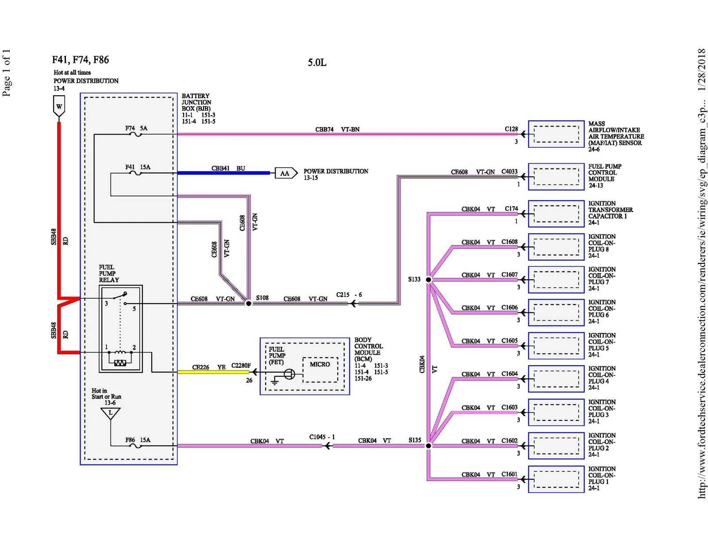This screenshot has width=708, height=547.
Task: Click the FET transistor symbol in BCM
Action: pos(289,374)
